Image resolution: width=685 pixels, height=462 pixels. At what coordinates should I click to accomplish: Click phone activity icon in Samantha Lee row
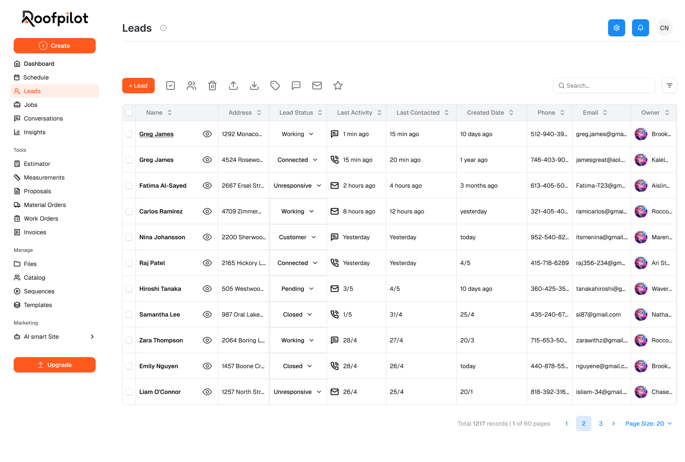coord(335,314)
